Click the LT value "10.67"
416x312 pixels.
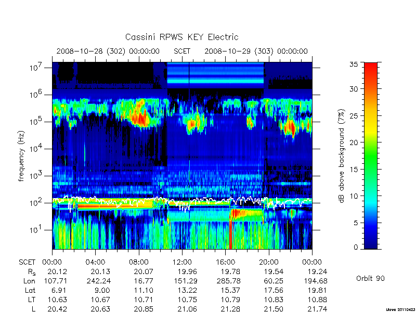[100, 300]
